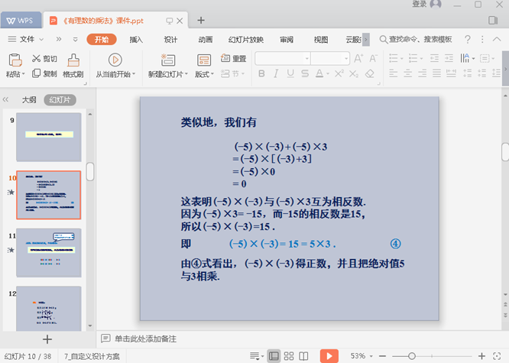Play slideshow from status bar button
The width and height of the screenshot is (509, 363).
pos(329,356)
